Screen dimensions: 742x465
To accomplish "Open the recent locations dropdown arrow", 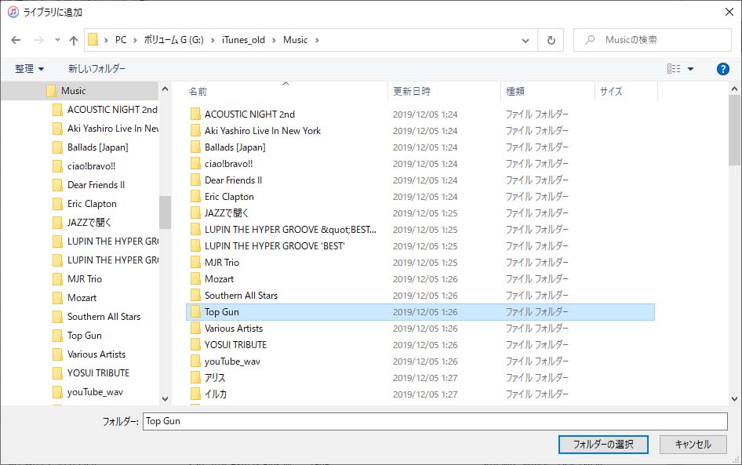I will [x=57, y=40].
